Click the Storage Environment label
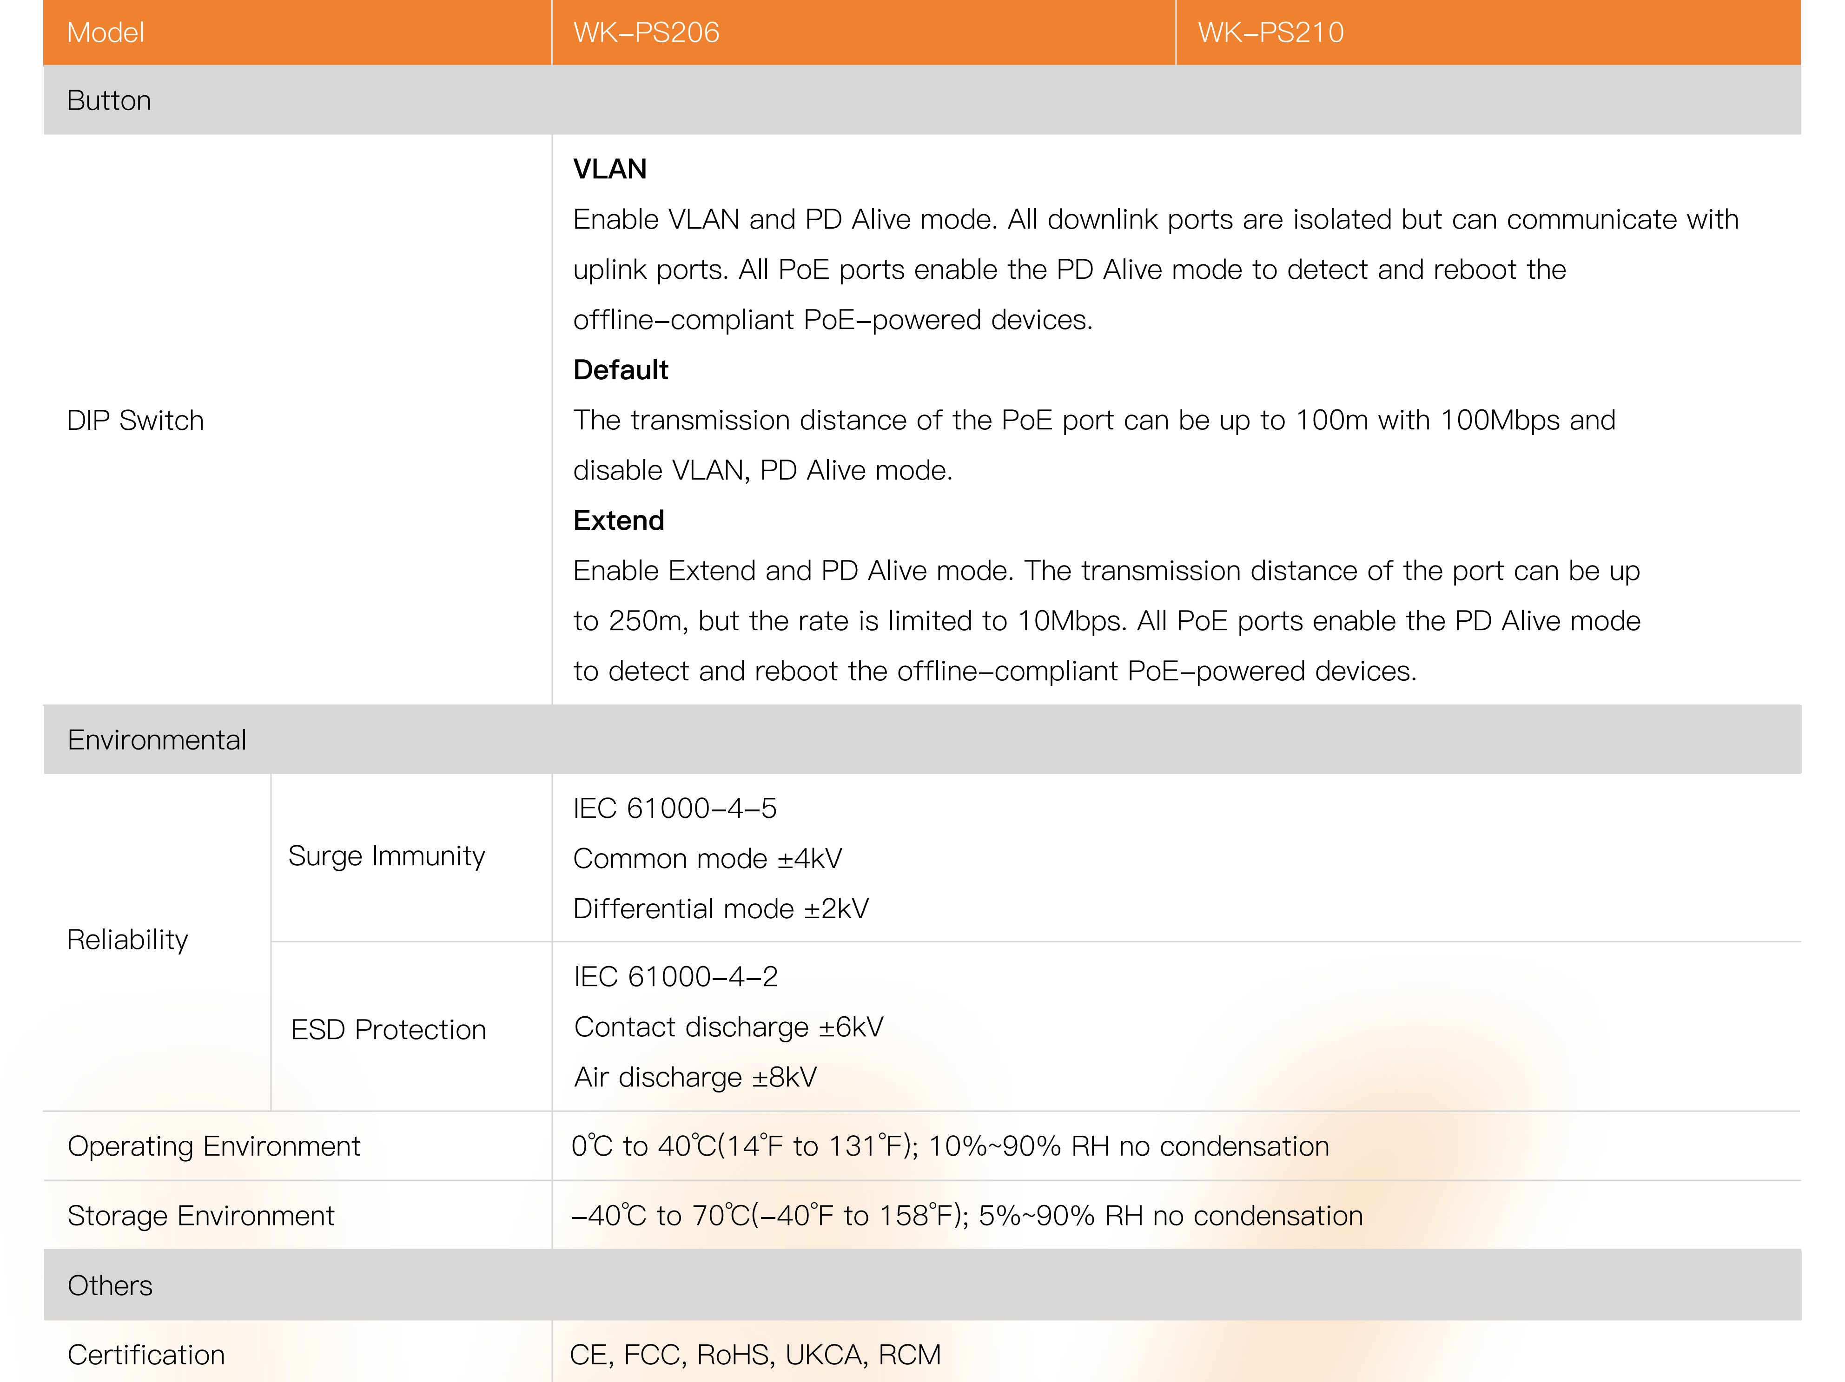This screenshot has width=1845, height=1382. click(200, 1215)
